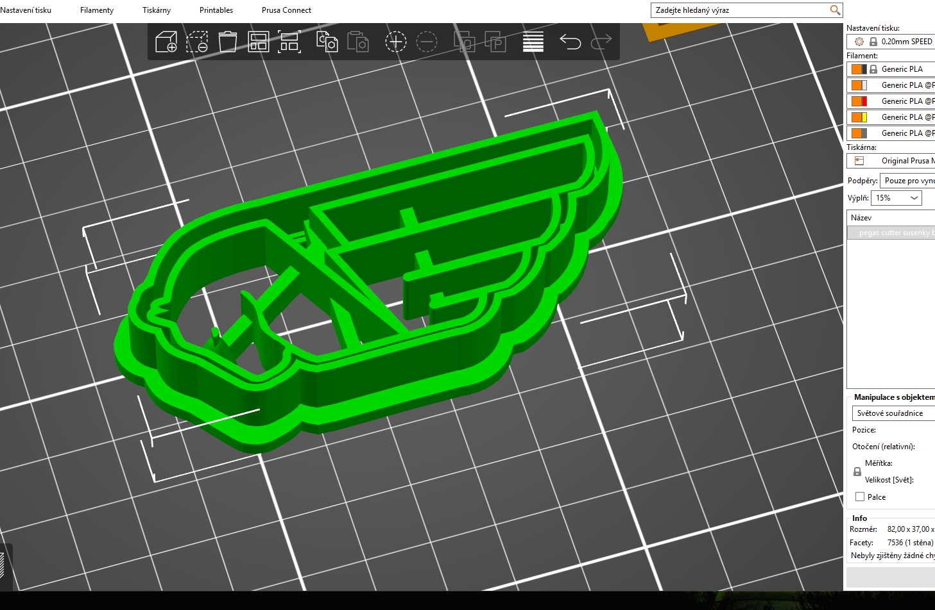Undo the last action

click(x=570, y=42)
